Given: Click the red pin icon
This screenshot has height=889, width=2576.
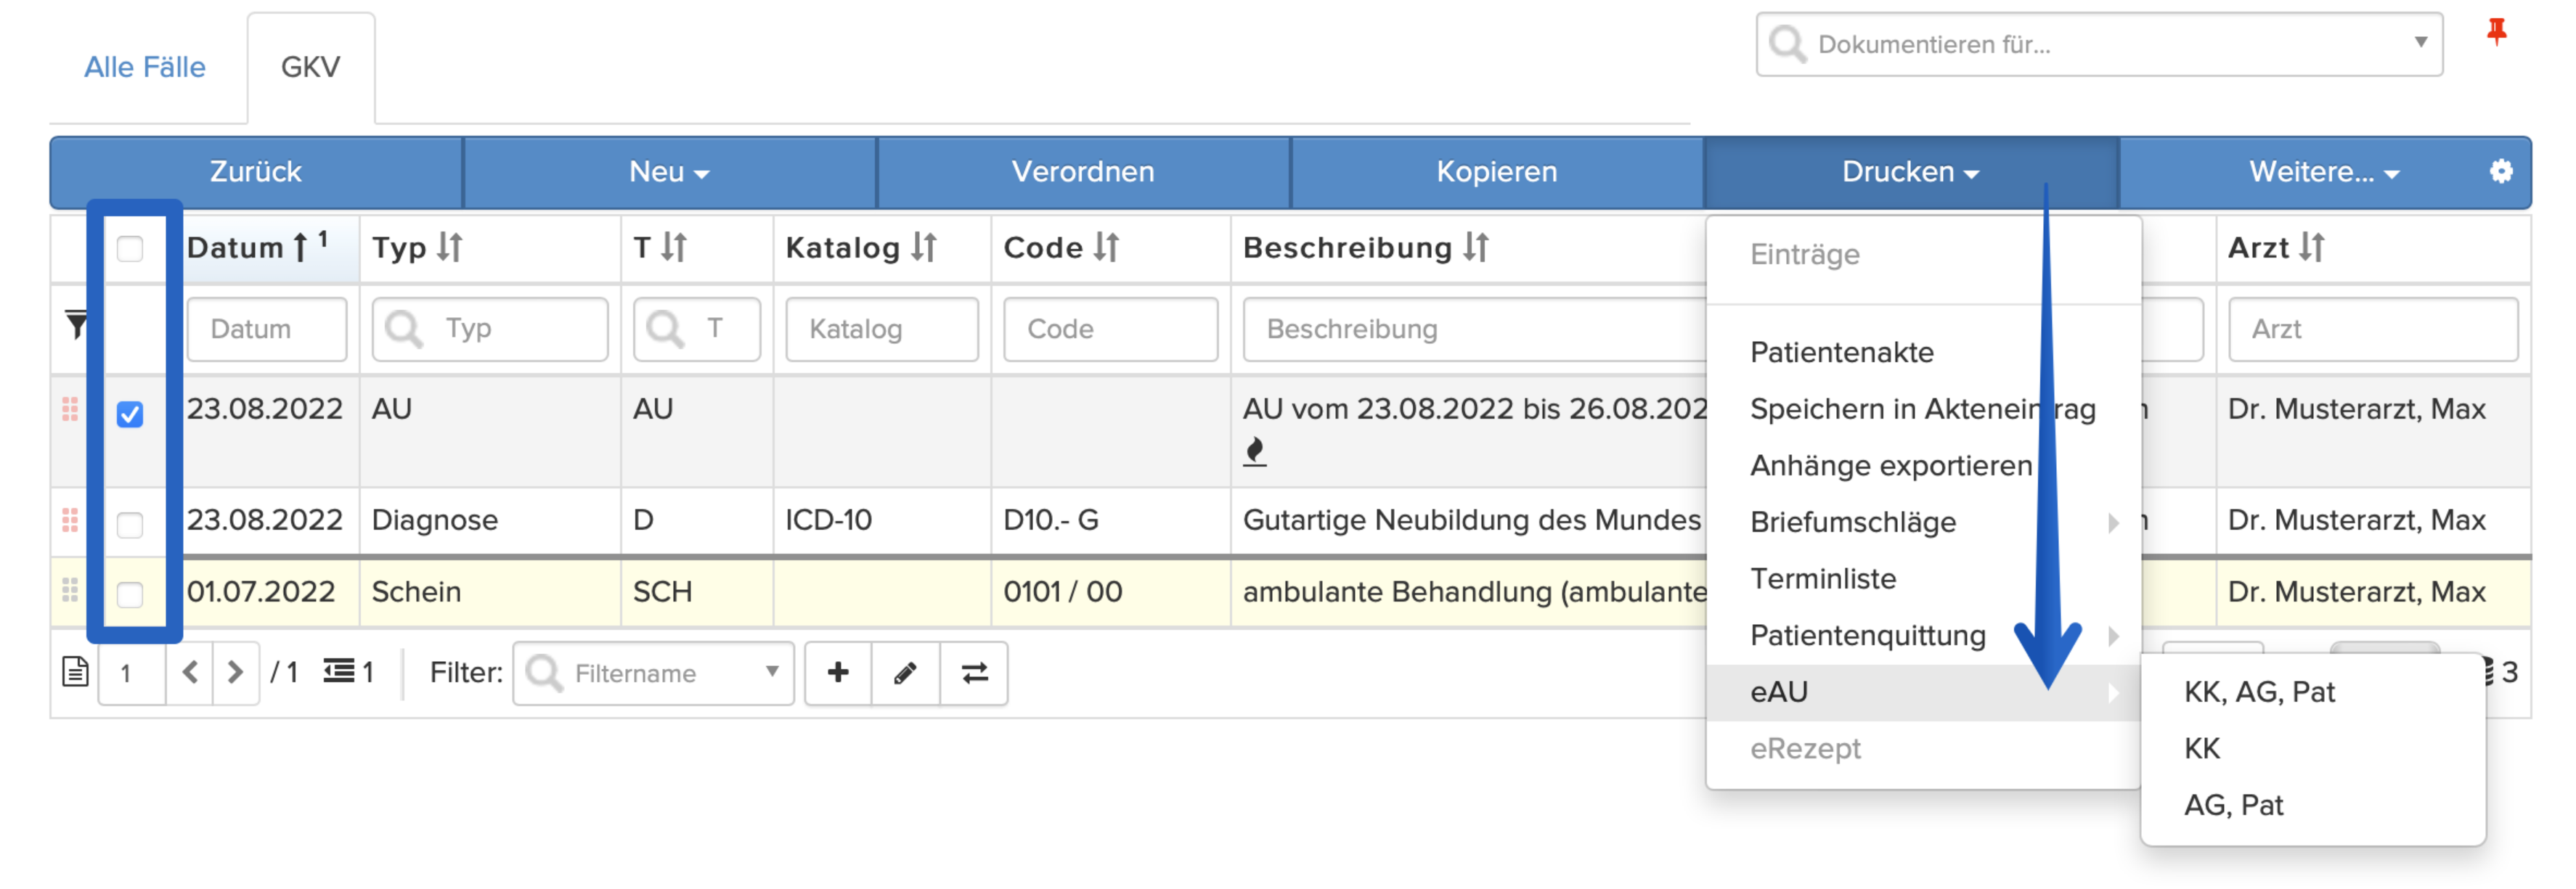Looking at the screenshot, I should pyautogui.click(x=2496, y=32).
